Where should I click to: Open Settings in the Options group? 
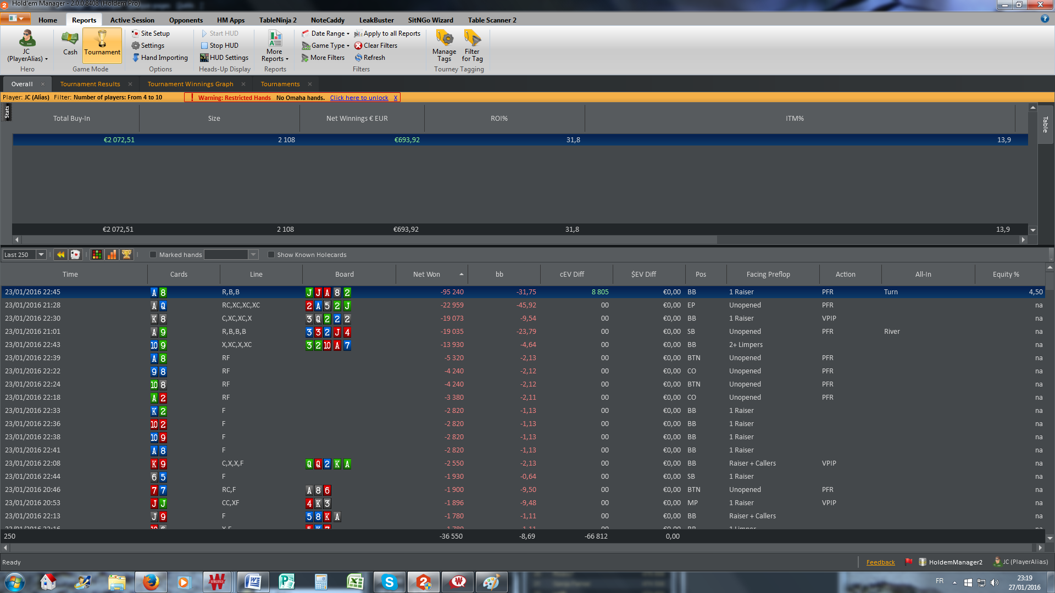pos(148,46)
